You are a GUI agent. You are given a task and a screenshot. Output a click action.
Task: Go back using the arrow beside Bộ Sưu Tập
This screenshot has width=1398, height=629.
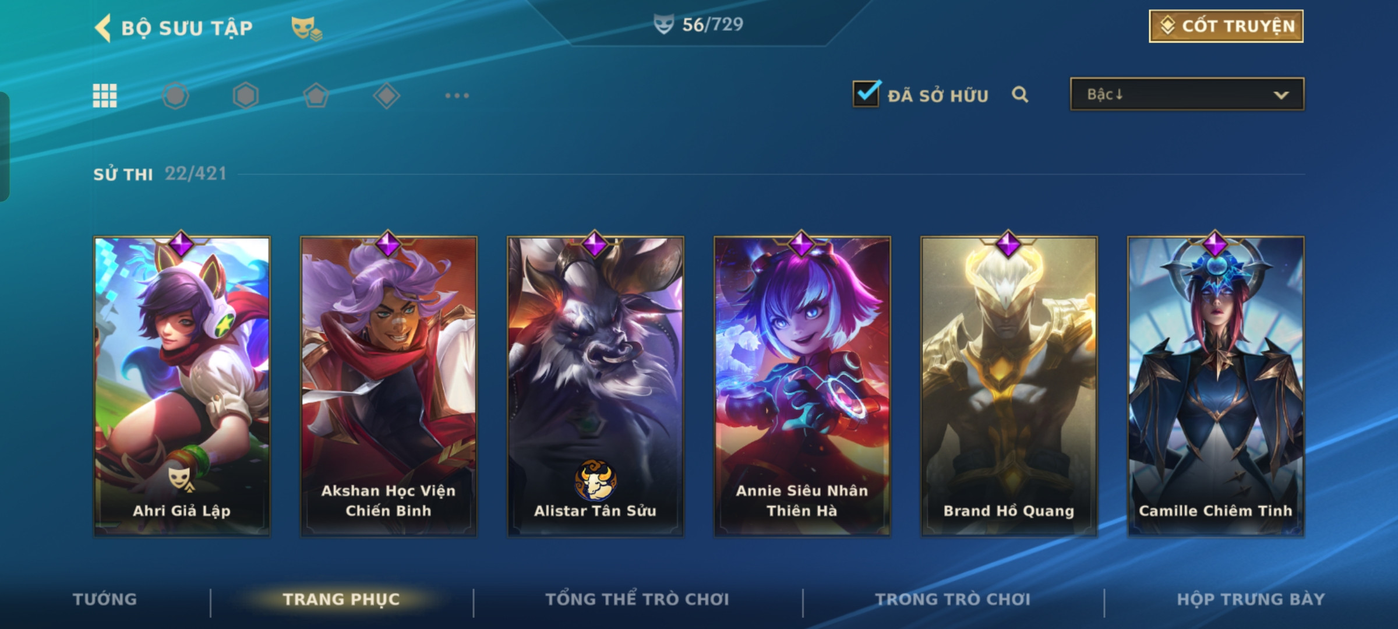pyautogui.click(x=103, y=27)
